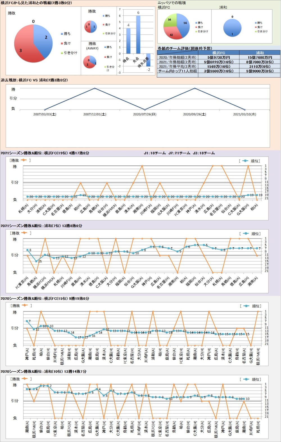Screen dimensions: 281x442
Task: Select the blue slice labeled 2 in the large pie
Action: [x=44, y=39]
